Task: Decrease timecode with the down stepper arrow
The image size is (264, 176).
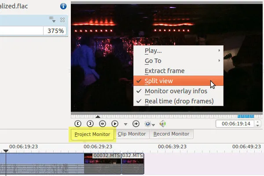Action: (x=258, y=126)
